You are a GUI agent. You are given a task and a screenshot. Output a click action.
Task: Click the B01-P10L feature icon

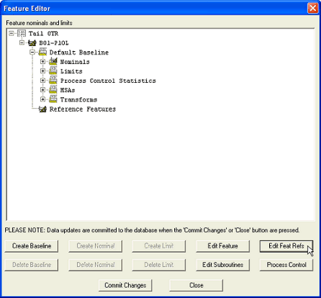click(x=32, y=43)
